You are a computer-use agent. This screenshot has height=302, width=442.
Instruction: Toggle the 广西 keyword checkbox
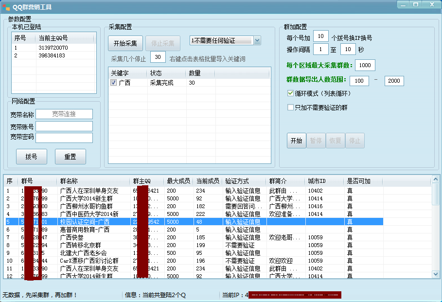coord(114,83)
